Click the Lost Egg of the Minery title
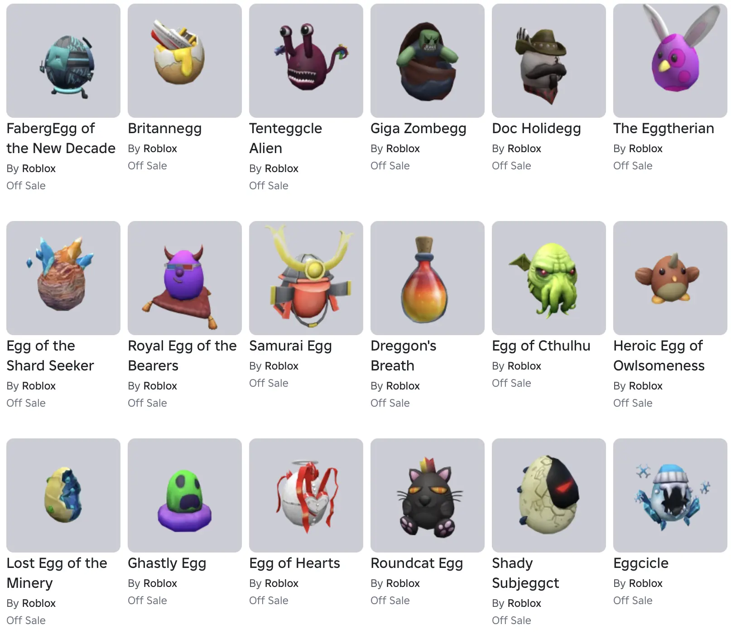 coord(57,573)
